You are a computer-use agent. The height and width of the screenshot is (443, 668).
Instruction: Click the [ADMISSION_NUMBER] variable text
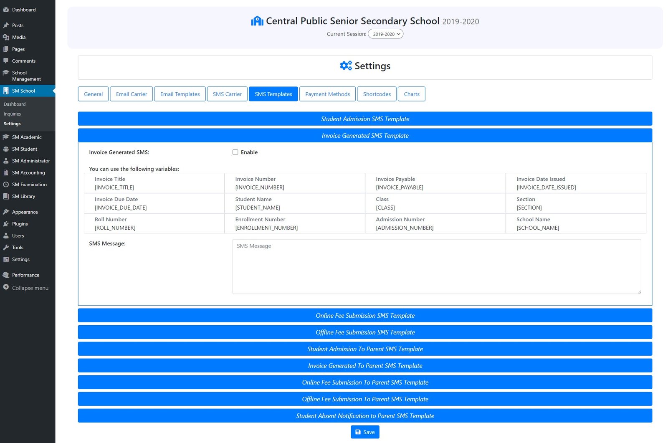[405, 228]
